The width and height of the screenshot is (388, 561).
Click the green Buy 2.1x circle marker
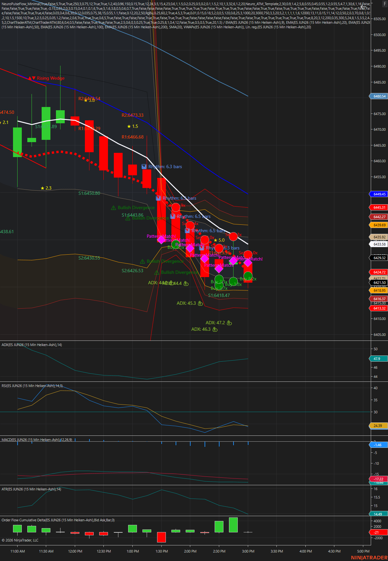[x=176, y=245]
